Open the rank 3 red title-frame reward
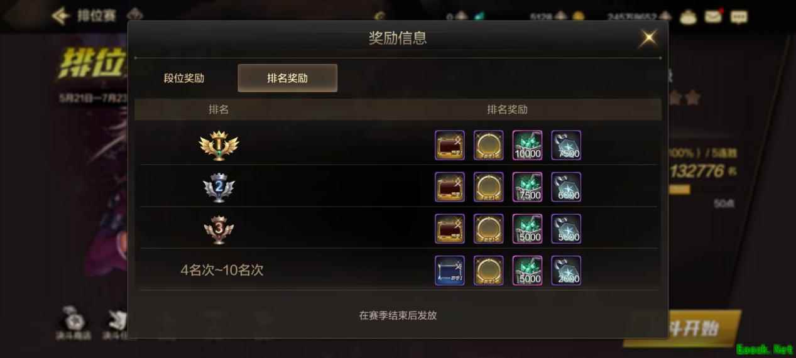796x358 pixels. click(x=450, y=229)
